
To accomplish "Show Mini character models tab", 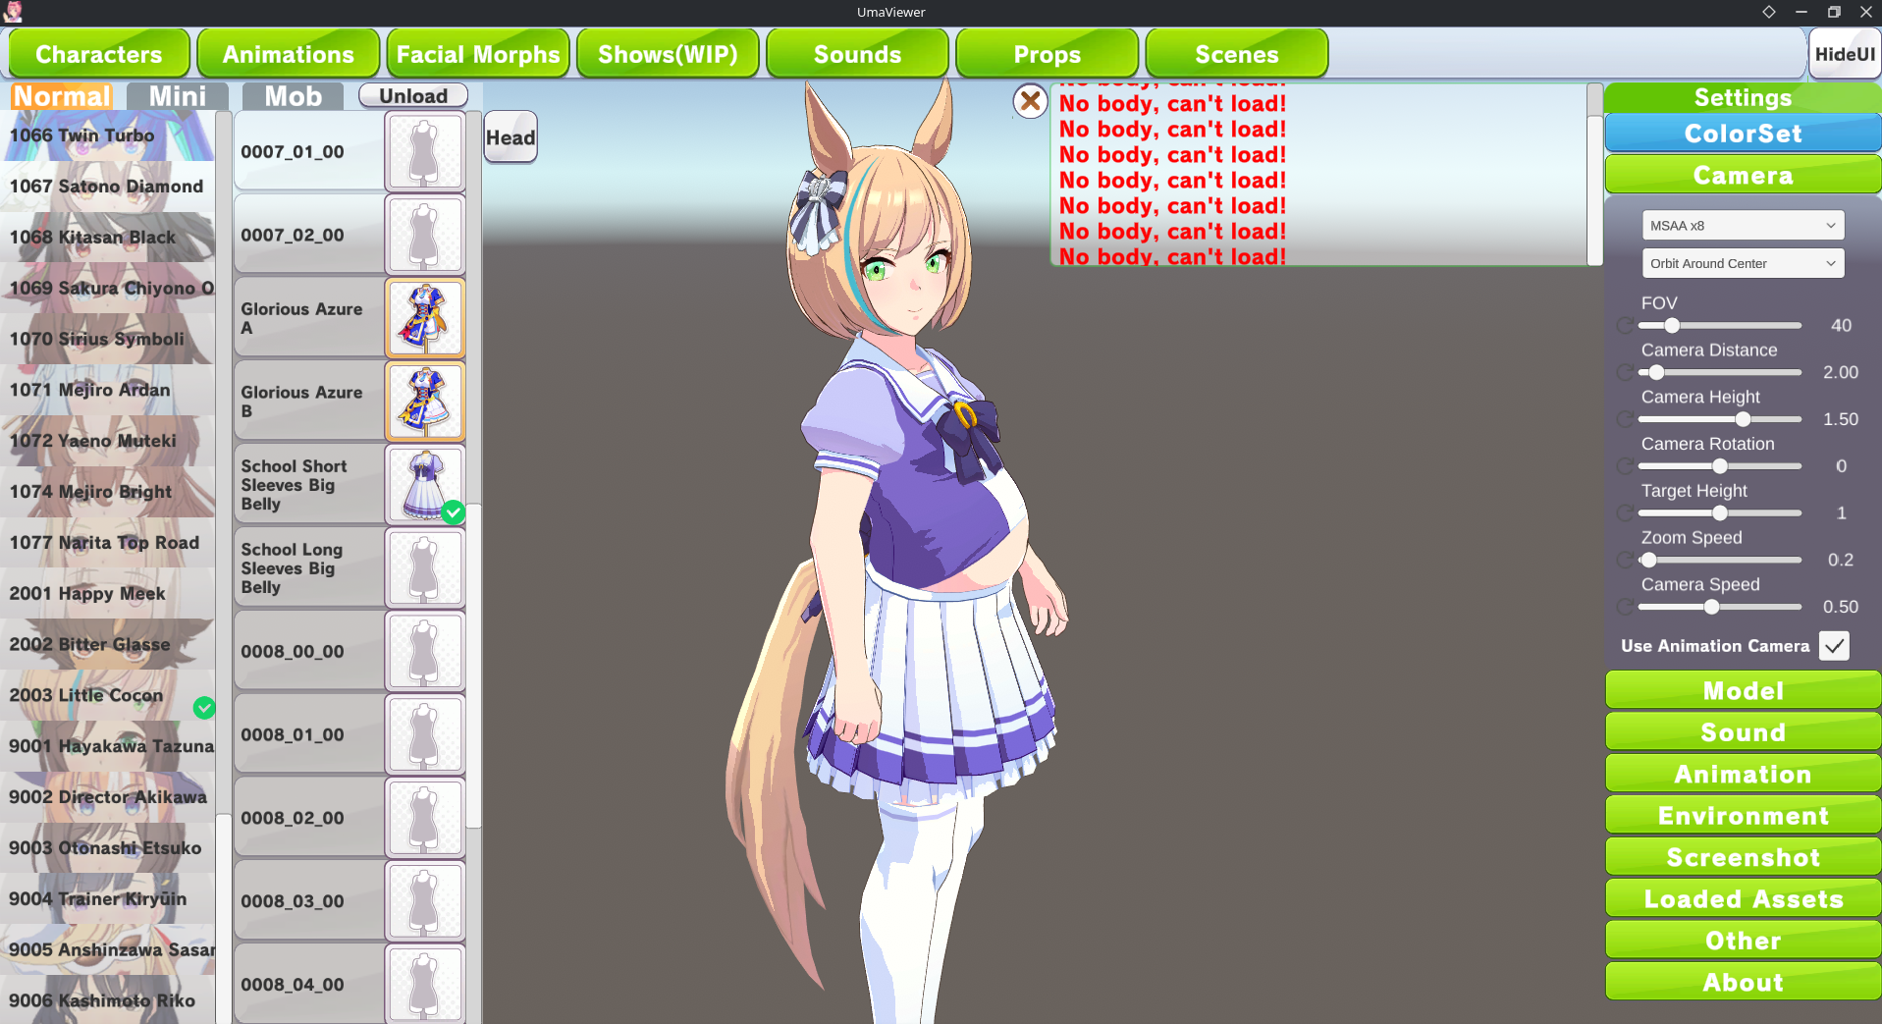I will 178,96.
